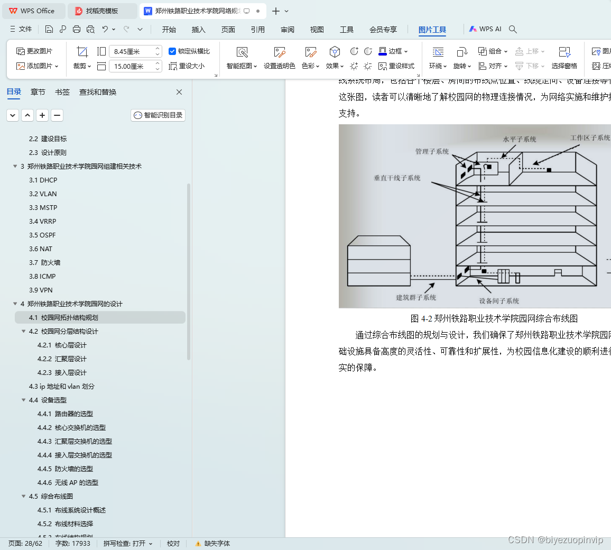
Task: Open Print Preview from quick toolbar
Action: [x=91, y=29]
